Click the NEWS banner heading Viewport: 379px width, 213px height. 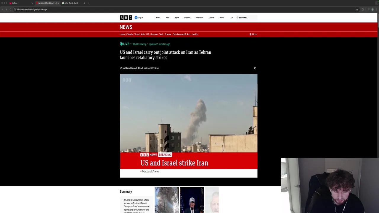[126, 27]
